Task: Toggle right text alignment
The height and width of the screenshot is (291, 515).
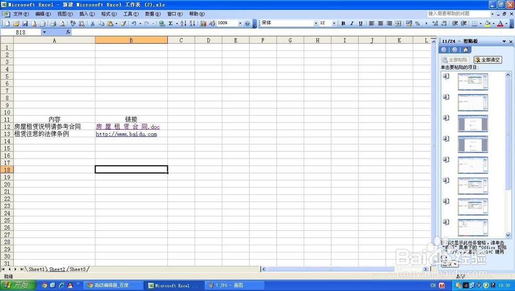Action: (x=389, y=23)
